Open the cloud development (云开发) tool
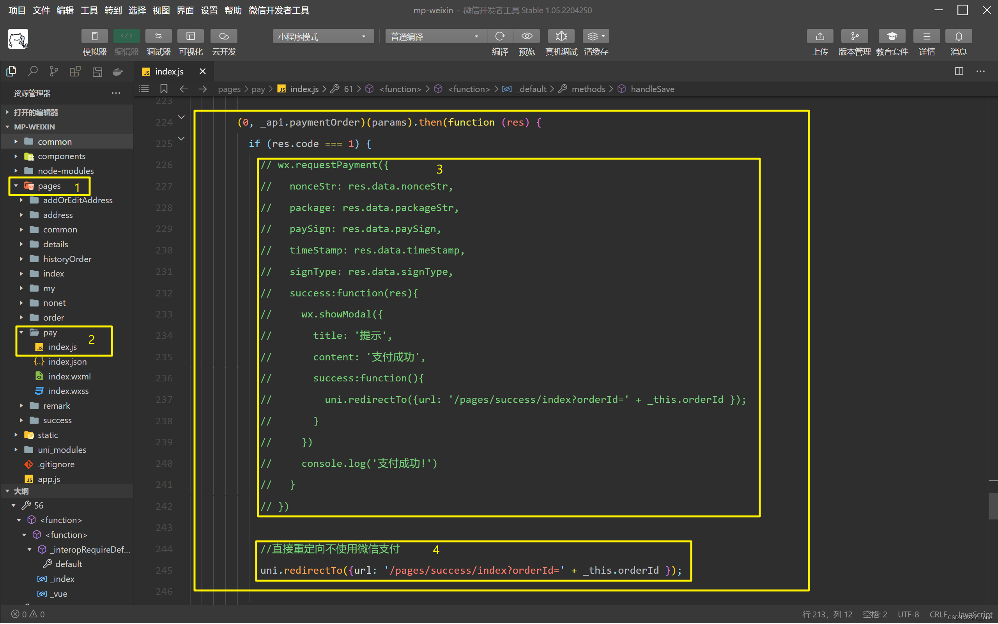 (223, 36)
